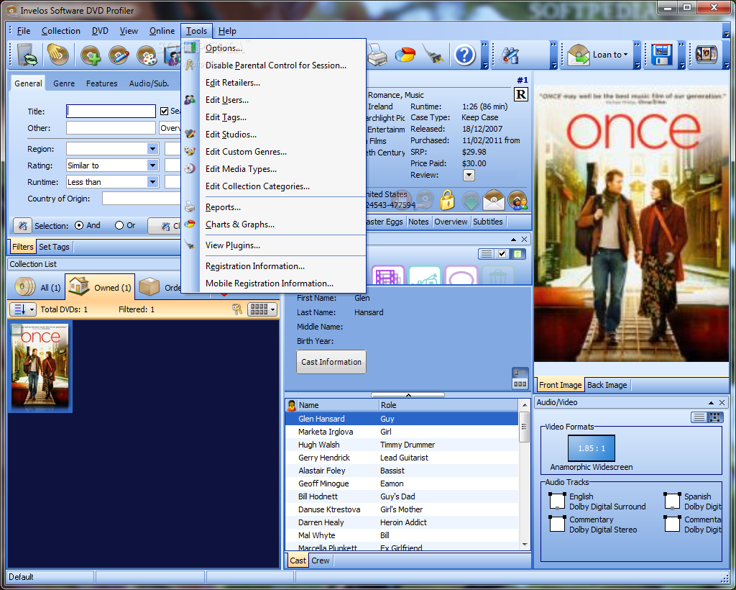Open the Loan to dropdown arrow
This screenshot has height=590, width=736.
tap(625, 55)
